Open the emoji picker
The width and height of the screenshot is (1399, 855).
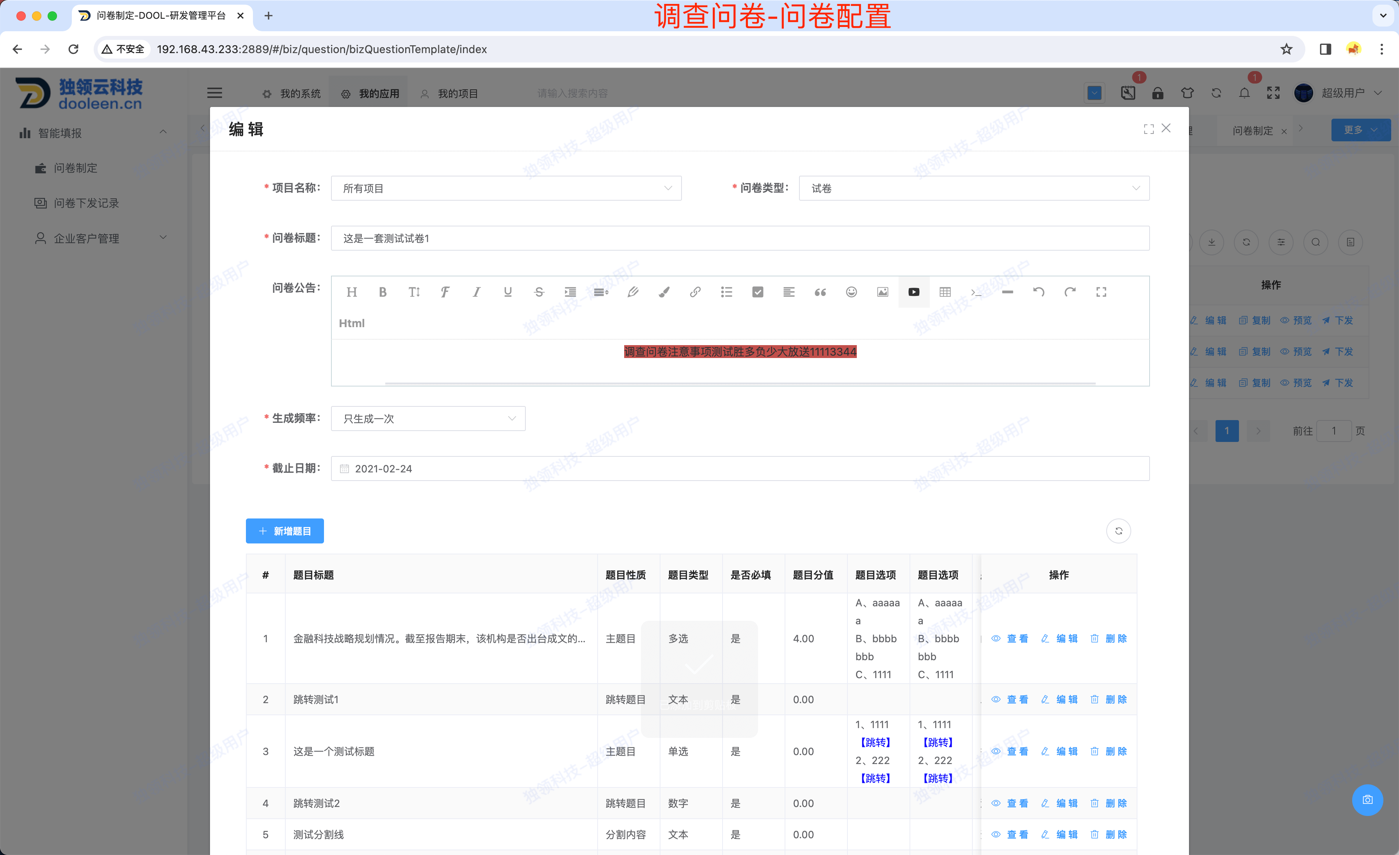[851, 292]
